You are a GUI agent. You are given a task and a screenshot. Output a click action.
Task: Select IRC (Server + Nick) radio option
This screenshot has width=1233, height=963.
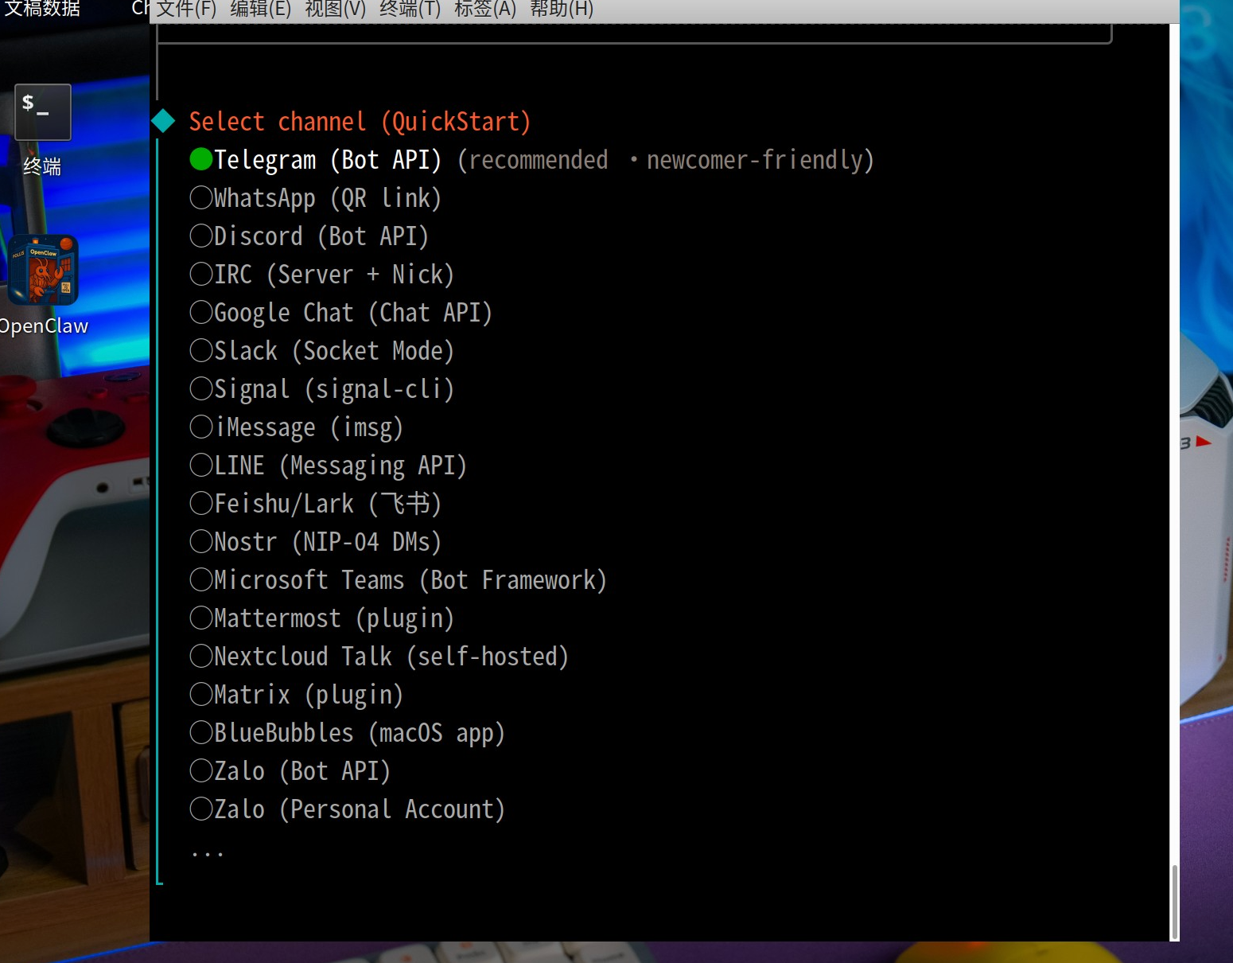(x=201, y=274)
